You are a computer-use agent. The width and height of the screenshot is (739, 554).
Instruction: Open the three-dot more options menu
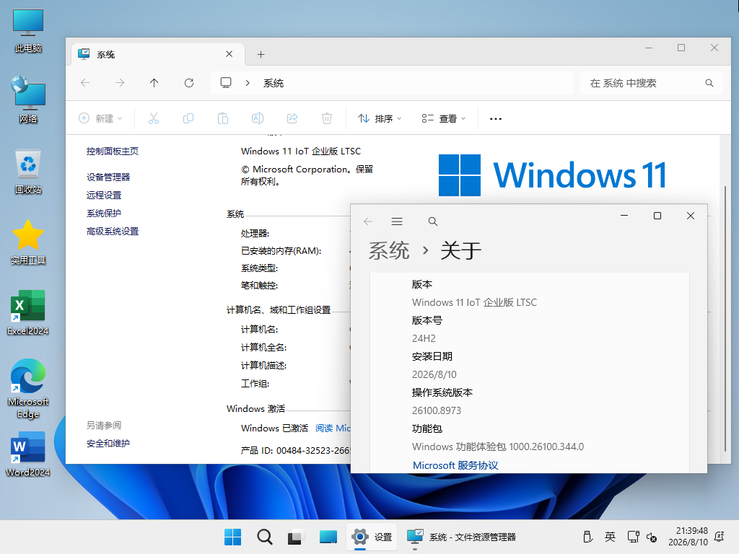496,119
